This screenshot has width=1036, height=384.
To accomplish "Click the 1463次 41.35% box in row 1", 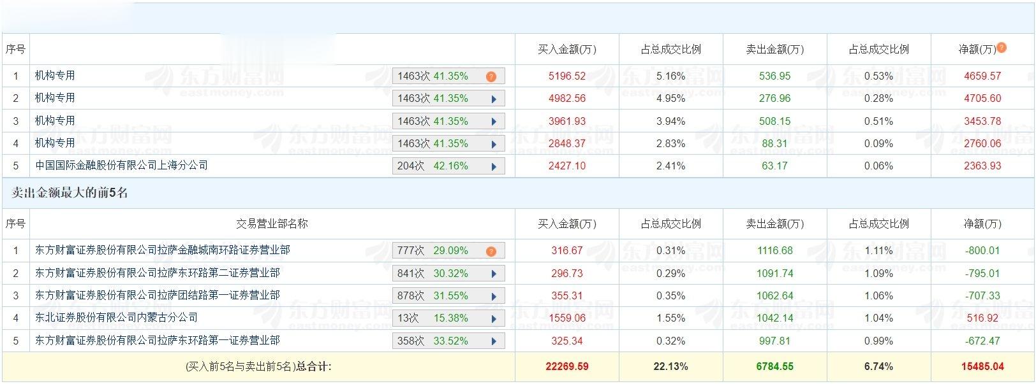I will 434,76.
